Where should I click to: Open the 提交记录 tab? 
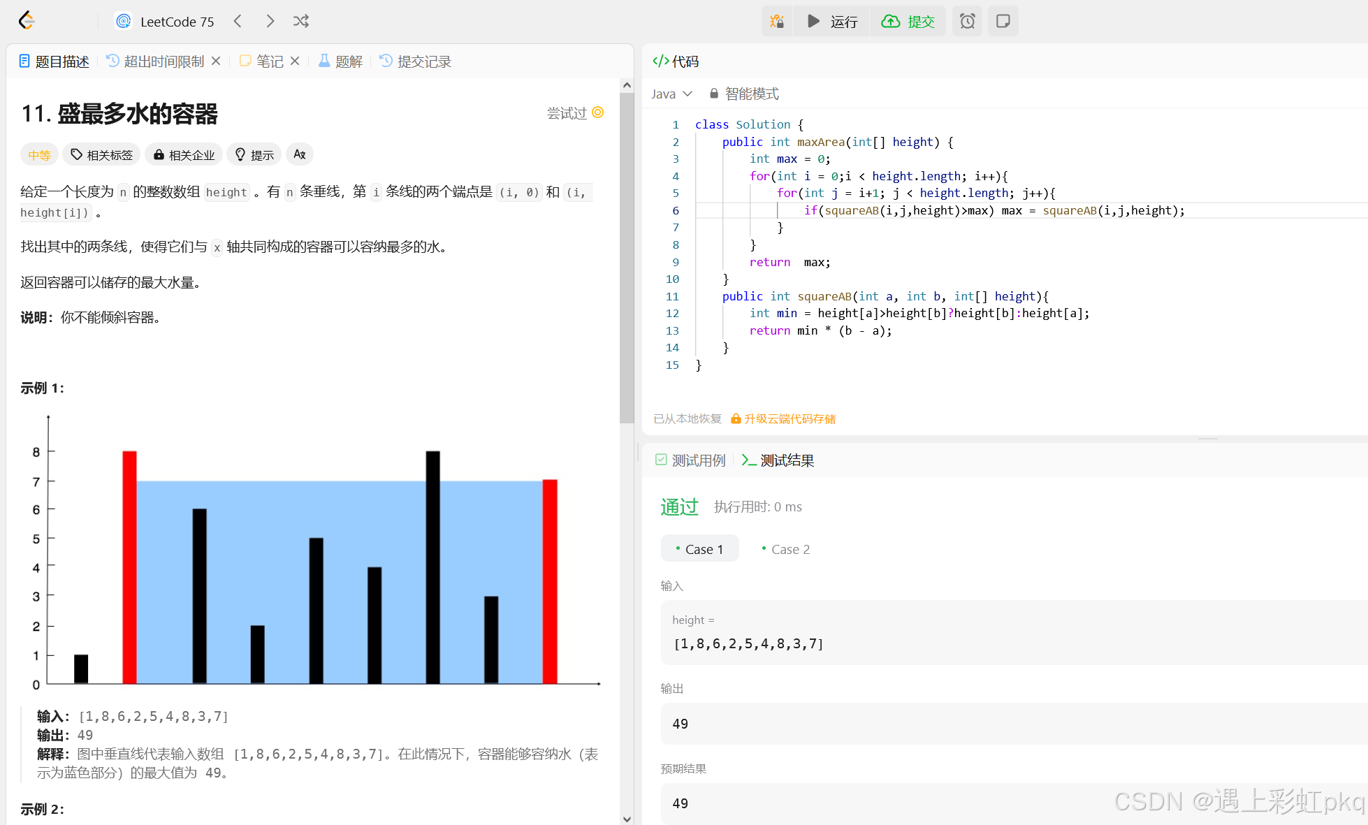point(416,61)
